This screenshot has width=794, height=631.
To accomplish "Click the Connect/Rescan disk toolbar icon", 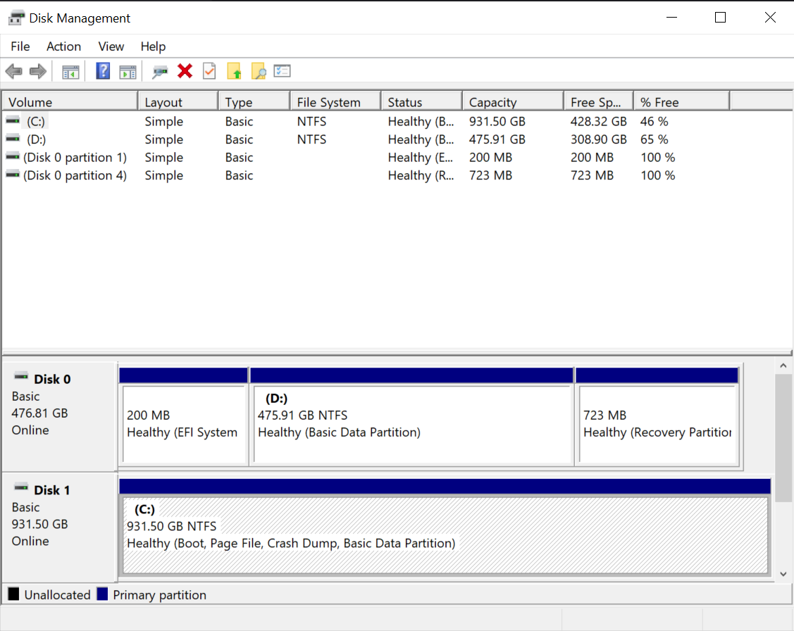I will [160, 72].
